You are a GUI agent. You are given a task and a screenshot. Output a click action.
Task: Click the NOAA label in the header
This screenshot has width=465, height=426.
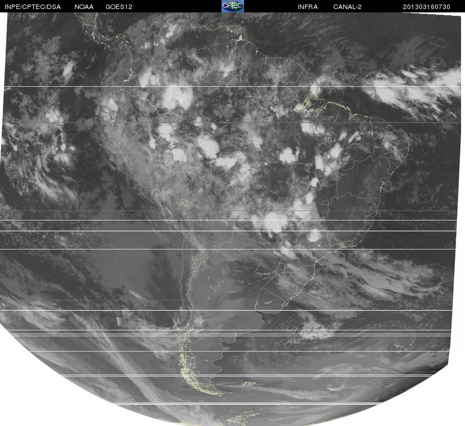[x=84, y=7]
